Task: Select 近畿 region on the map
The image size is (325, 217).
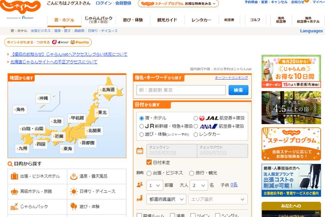Action: [58, 136]
